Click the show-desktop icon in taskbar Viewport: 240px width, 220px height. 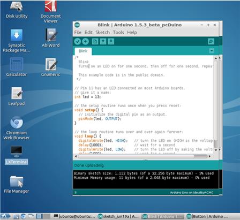31,217
